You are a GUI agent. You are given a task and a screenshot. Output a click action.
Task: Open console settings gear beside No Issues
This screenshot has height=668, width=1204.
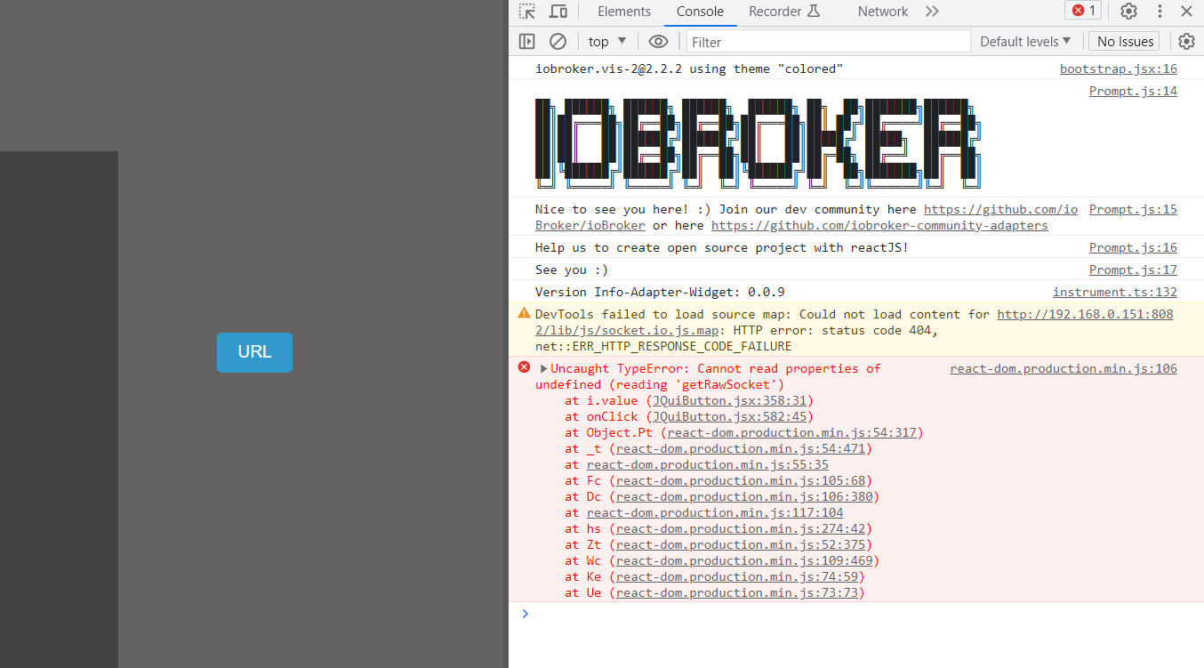point(1186,41)
